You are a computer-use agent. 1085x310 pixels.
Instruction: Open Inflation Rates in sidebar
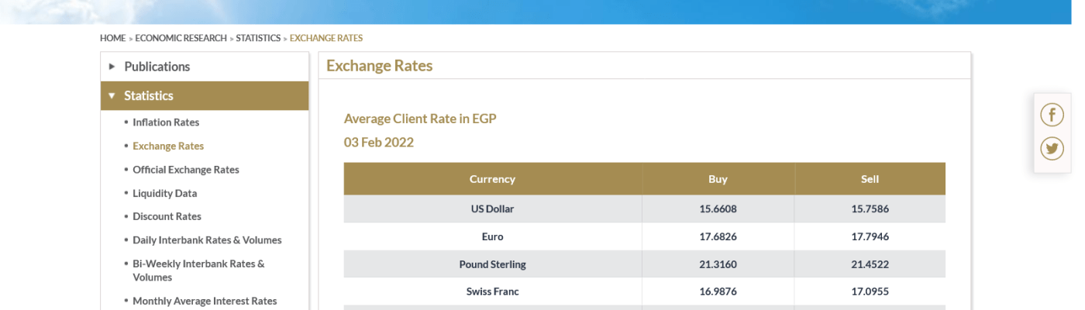pos(166,122)
